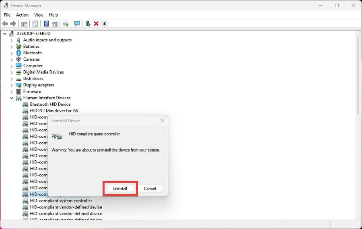Click Scan for hardware changes monitor icon
This screenshot has height=229, width=362.
click(x=77, y=24)
